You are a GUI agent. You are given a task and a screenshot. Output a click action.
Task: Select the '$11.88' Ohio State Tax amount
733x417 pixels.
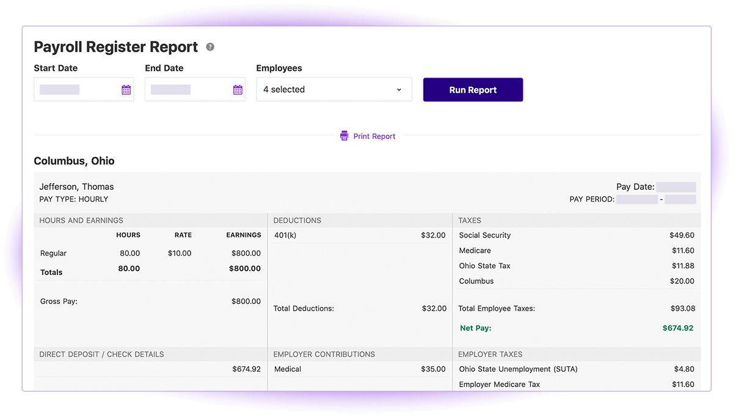tap(683, 266)
